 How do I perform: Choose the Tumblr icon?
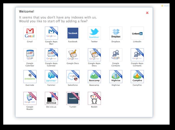coord(73,98)
